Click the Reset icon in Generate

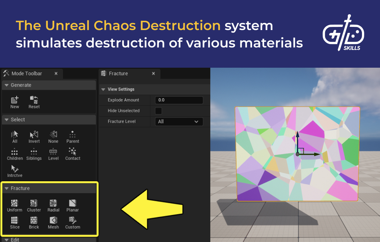tap(34, 102)
